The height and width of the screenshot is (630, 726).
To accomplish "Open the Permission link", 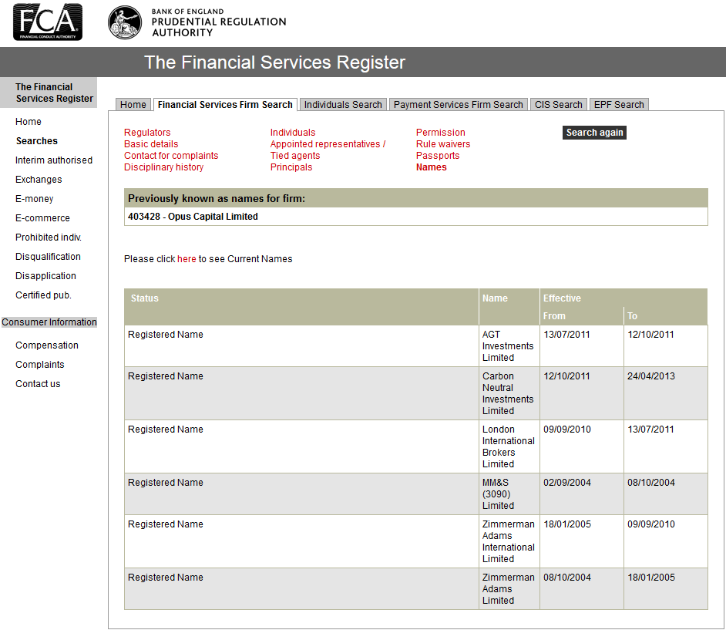I will point(440,133).
